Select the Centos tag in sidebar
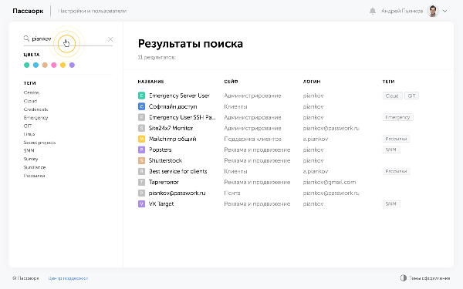The width and height of the screenshot is (463, 289). tap(32, 92)
